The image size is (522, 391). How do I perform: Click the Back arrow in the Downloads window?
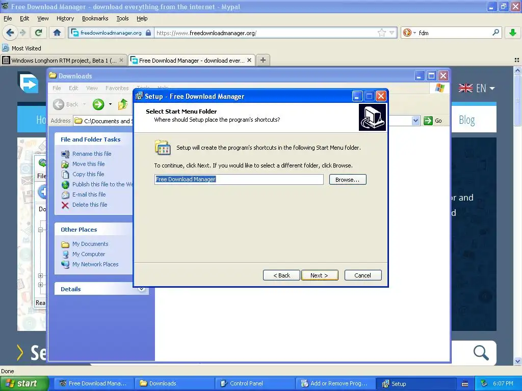[x=59, y=104]
